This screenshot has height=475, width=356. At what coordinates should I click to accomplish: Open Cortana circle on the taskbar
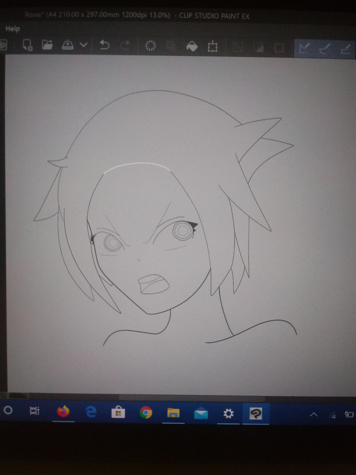coord(8,410)
